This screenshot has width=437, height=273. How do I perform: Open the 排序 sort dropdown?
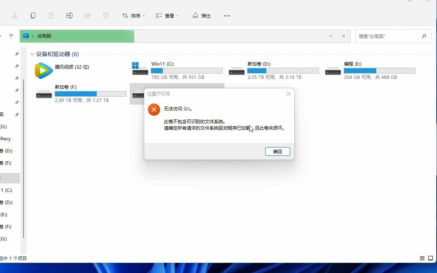pos(134,16)
